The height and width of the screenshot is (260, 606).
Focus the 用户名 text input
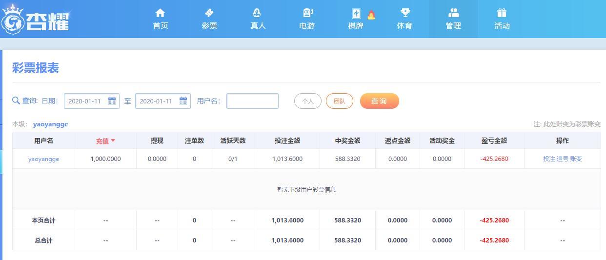(x=252, y=101)
